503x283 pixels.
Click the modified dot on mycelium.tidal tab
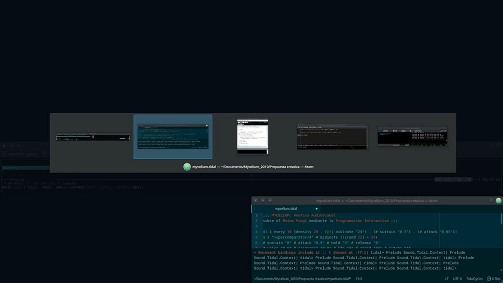316,209
